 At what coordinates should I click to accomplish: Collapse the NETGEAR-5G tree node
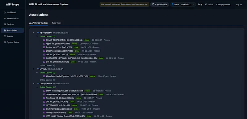tap(34, 33)
